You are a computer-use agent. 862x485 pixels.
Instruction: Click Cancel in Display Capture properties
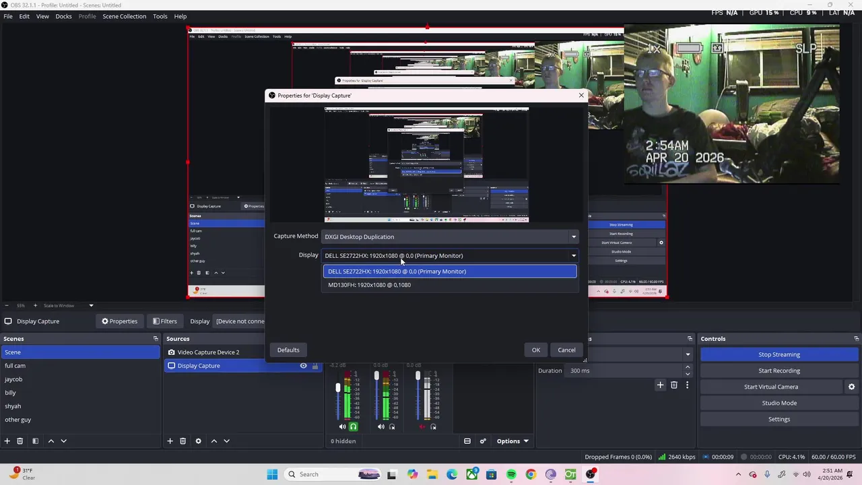[x=566, y=350]
